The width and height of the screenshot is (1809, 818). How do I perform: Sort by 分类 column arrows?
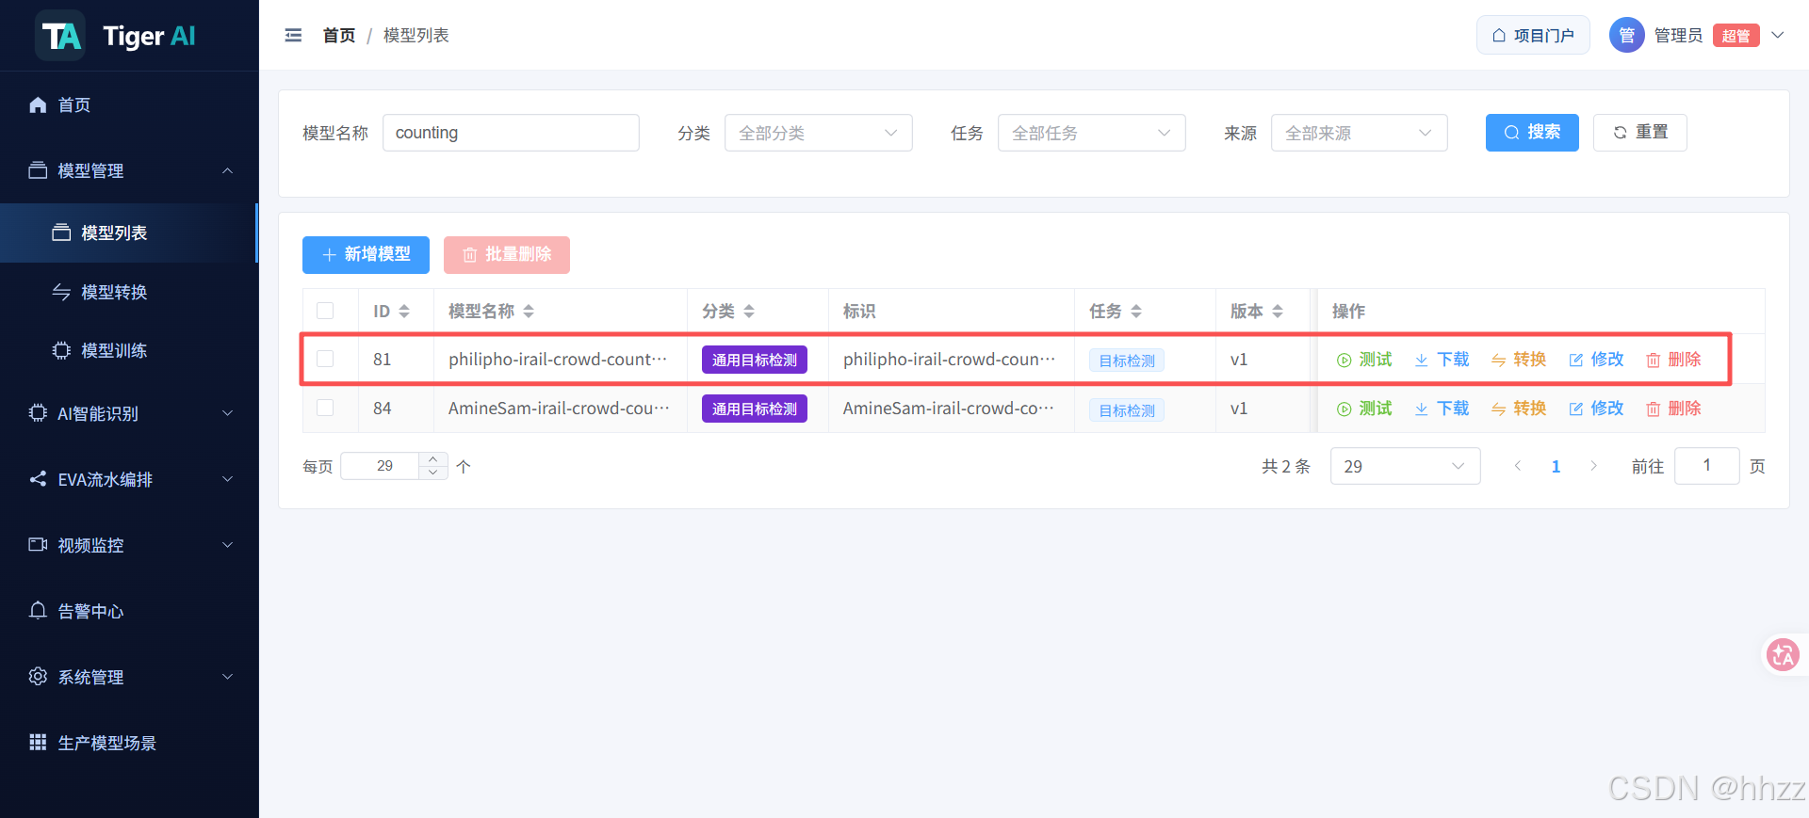click(749, 312)
